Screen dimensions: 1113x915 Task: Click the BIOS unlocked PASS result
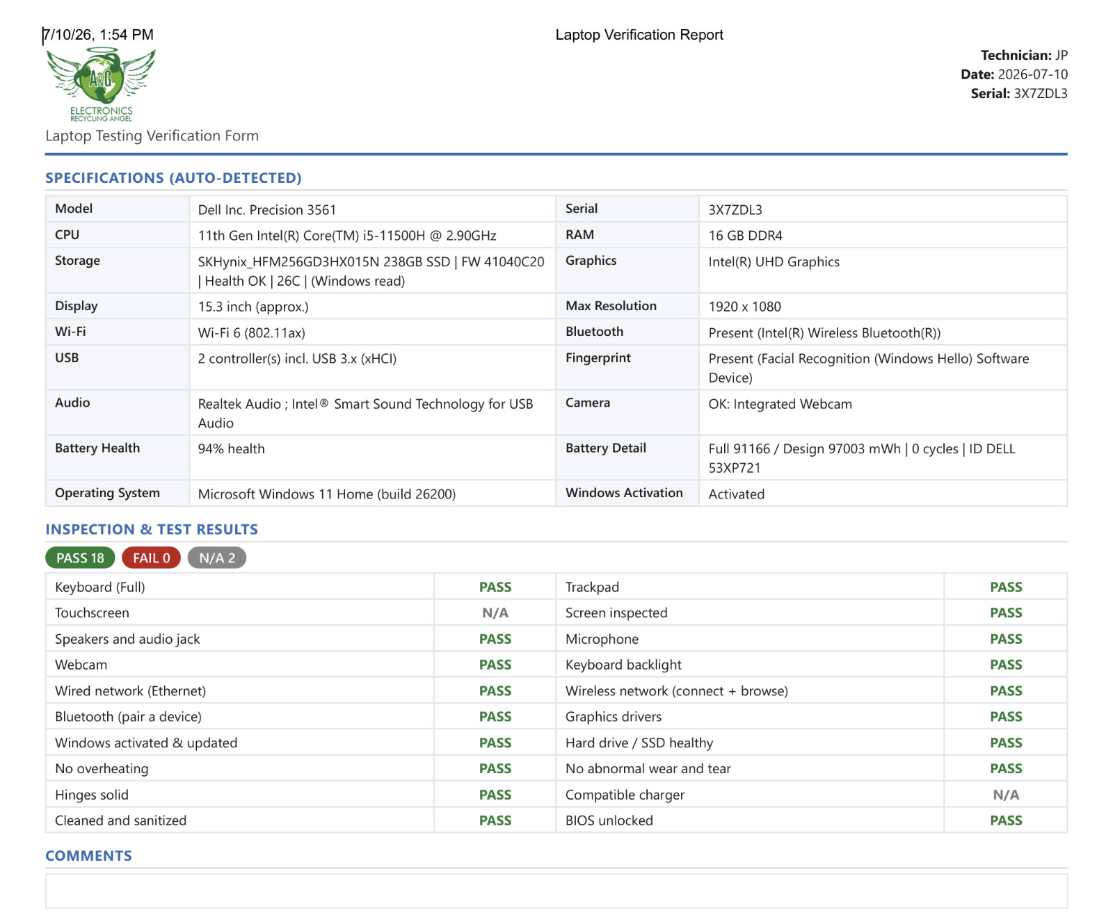[x=1006, y=820]
